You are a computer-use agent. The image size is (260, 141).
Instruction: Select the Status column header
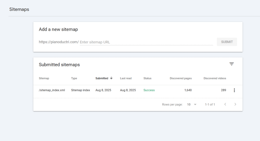click(147, 78)
